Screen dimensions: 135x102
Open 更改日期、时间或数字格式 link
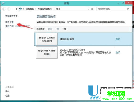[x=17, y=26]
